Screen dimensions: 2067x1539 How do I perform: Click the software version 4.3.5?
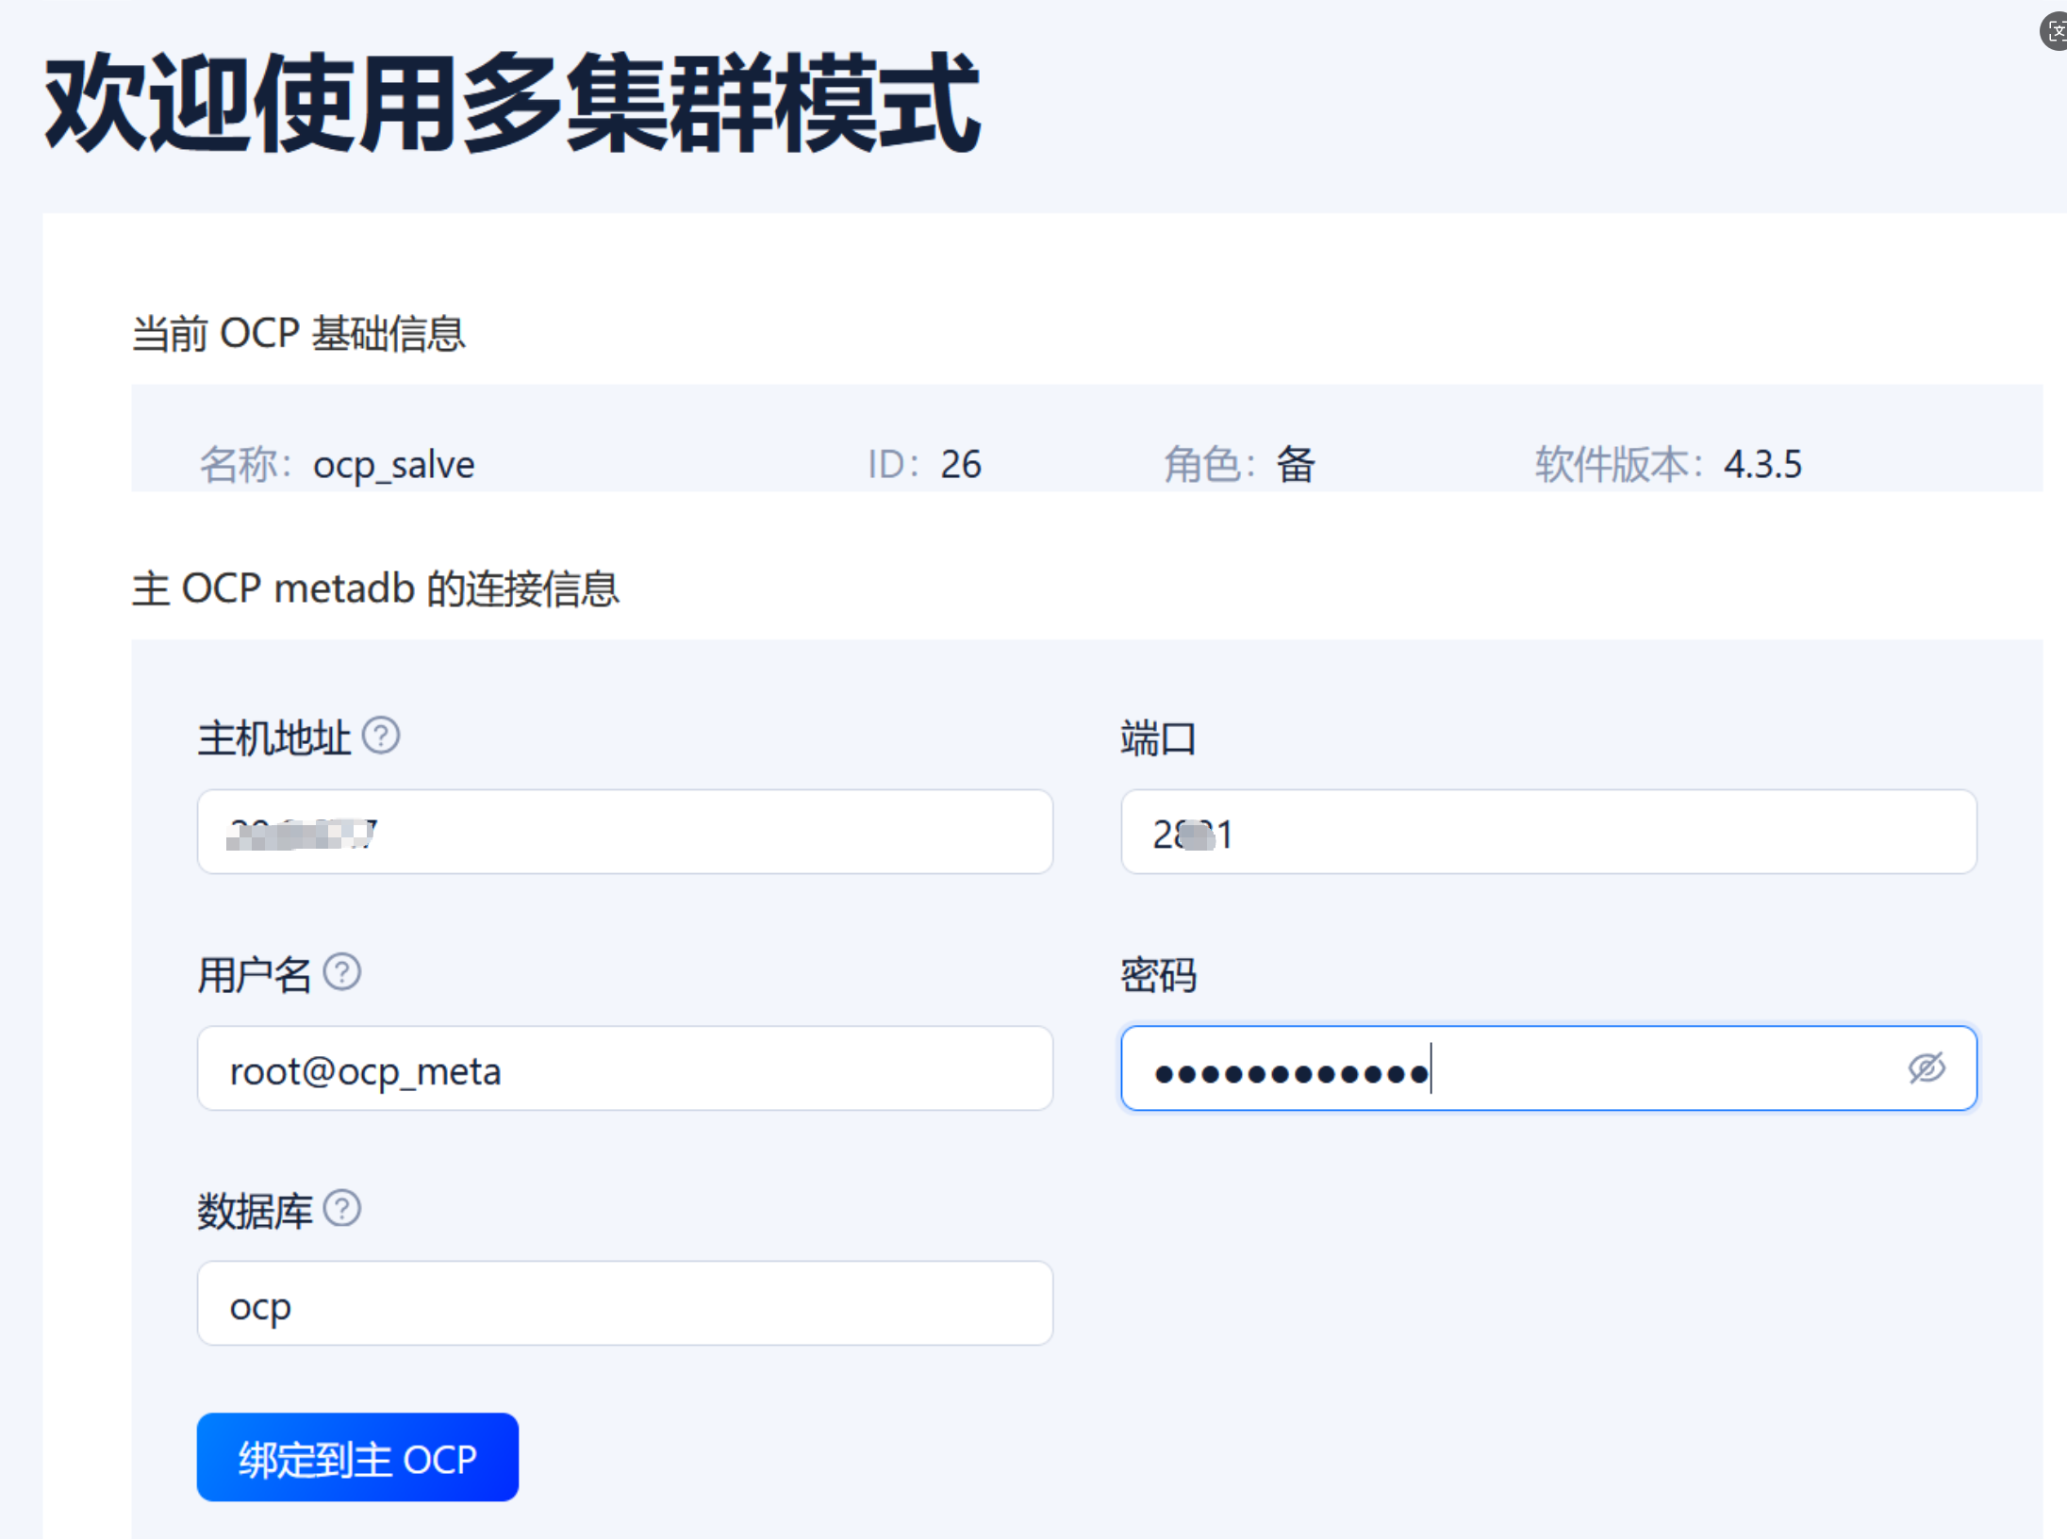click(1762, 465)
